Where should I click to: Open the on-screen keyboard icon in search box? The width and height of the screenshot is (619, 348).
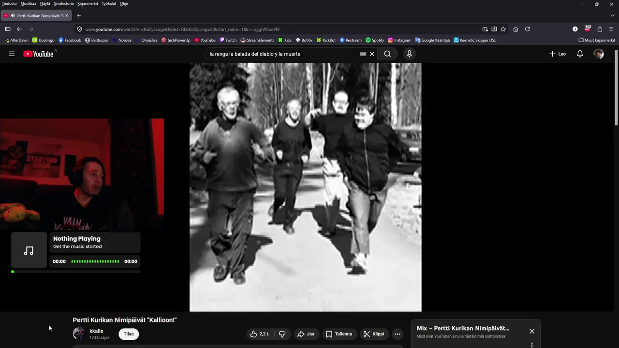pos(363,54)
